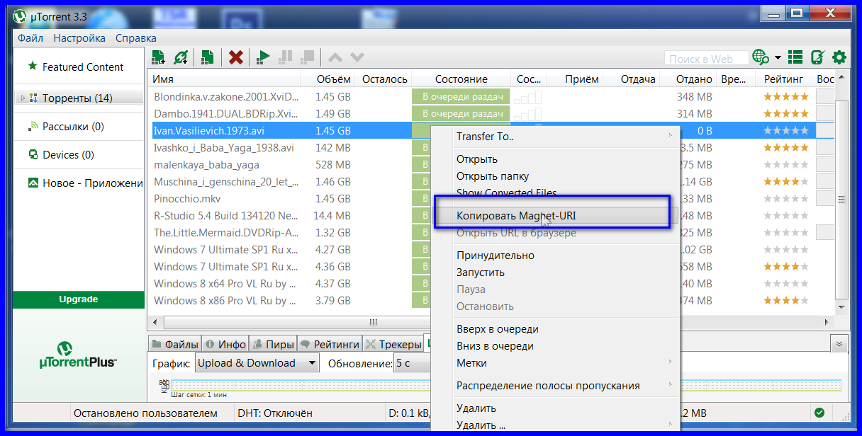Click the Pause torrent toolbar icon
The height and width of the screenshot is (436, 862).
click(x=286, y=57)
